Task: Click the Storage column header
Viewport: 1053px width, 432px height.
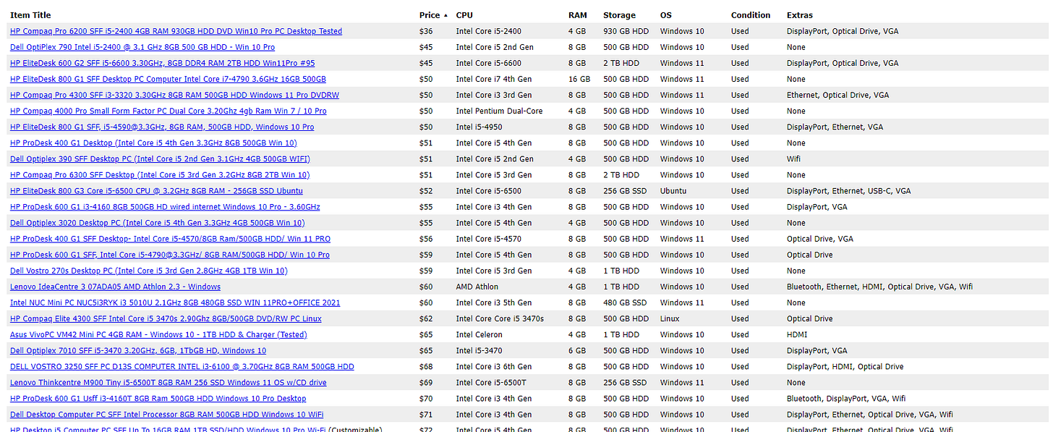Action: [619, 15]
